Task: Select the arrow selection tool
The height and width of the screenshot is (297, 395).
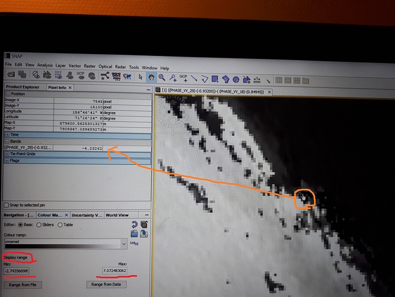Action: [x=141, y=77]
